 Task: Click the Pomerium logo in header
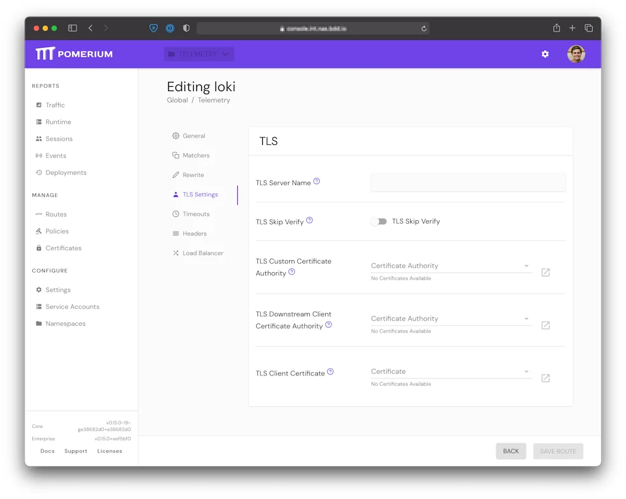[x=74, y=54]
